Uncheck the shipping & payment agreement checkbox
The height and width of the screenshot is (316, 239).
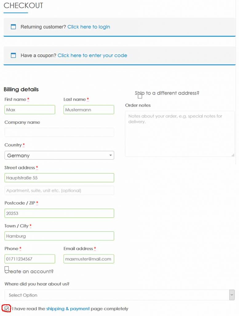pos(7,309)
